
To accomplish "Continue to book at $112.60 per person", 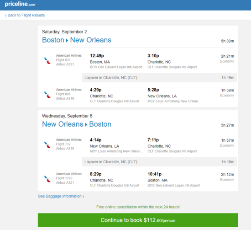I will tap(138, 220).
